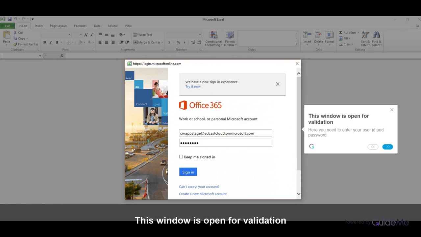
Task: Open the Name Box dropdown arrow
Action: [x=40, y=56]
